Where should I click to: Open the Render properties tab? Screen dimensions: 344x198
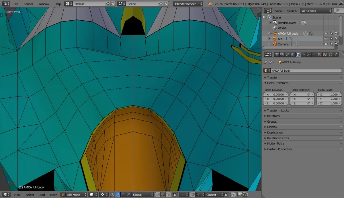[277, 54]
